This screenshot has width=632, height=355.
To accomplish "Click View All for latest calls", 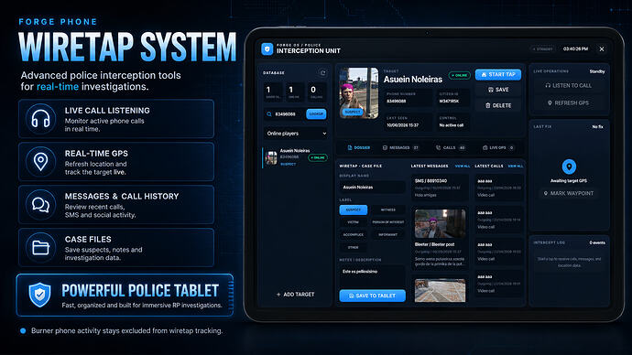I will pyautogui.click(x=516, y=166).
